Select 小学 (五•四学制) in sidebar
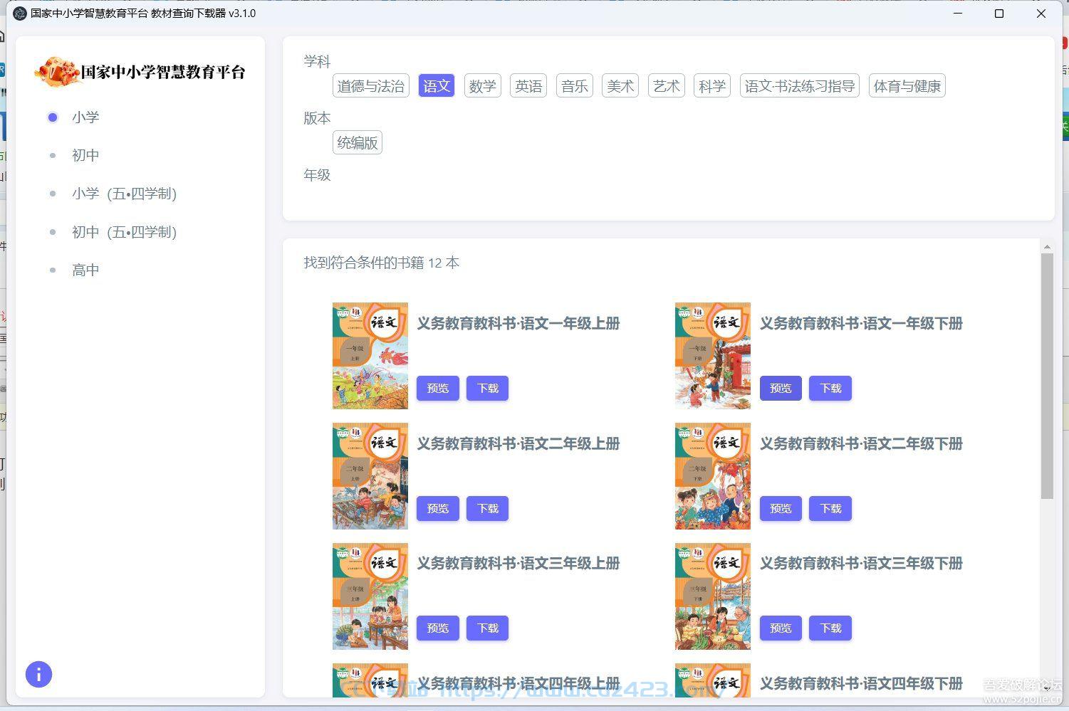This screenshot has width=1069, height=711. 124,194
